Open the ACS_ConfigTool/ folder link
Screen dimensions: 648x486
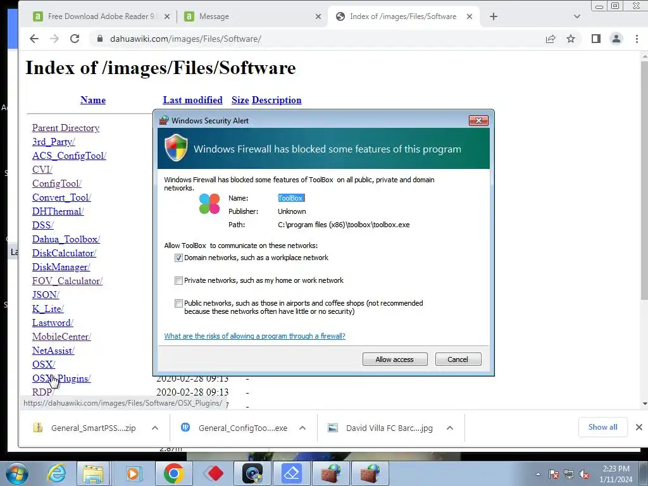(69, 156)
